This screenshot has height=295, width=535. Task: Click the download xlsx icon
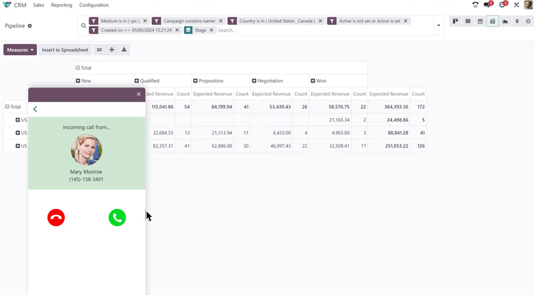click(124, 50)
